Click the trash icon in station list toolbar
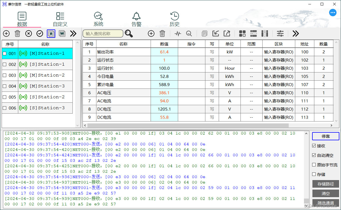The width and height of the screenshot is (341, 210). [17, 34]
